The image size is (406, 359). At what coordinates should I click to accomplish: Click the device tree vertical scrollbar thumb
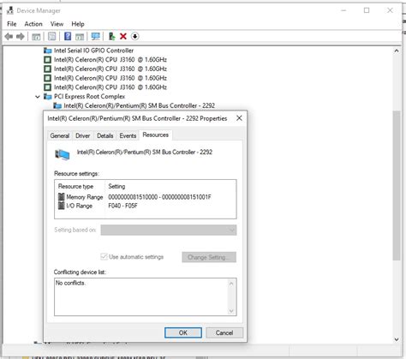(x=397, y=185)
